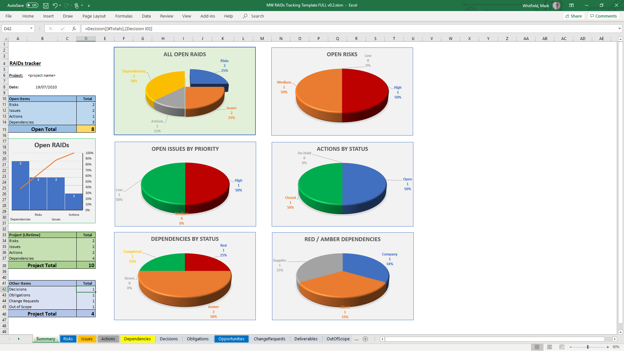Open Ribbon Display Options icon
This screenshot has height=351, width=624.
pyautogui.click(x=571, y=6)
